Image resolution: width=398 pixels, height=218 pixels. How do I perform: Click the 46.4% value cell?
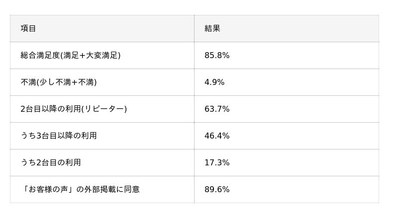287,136
